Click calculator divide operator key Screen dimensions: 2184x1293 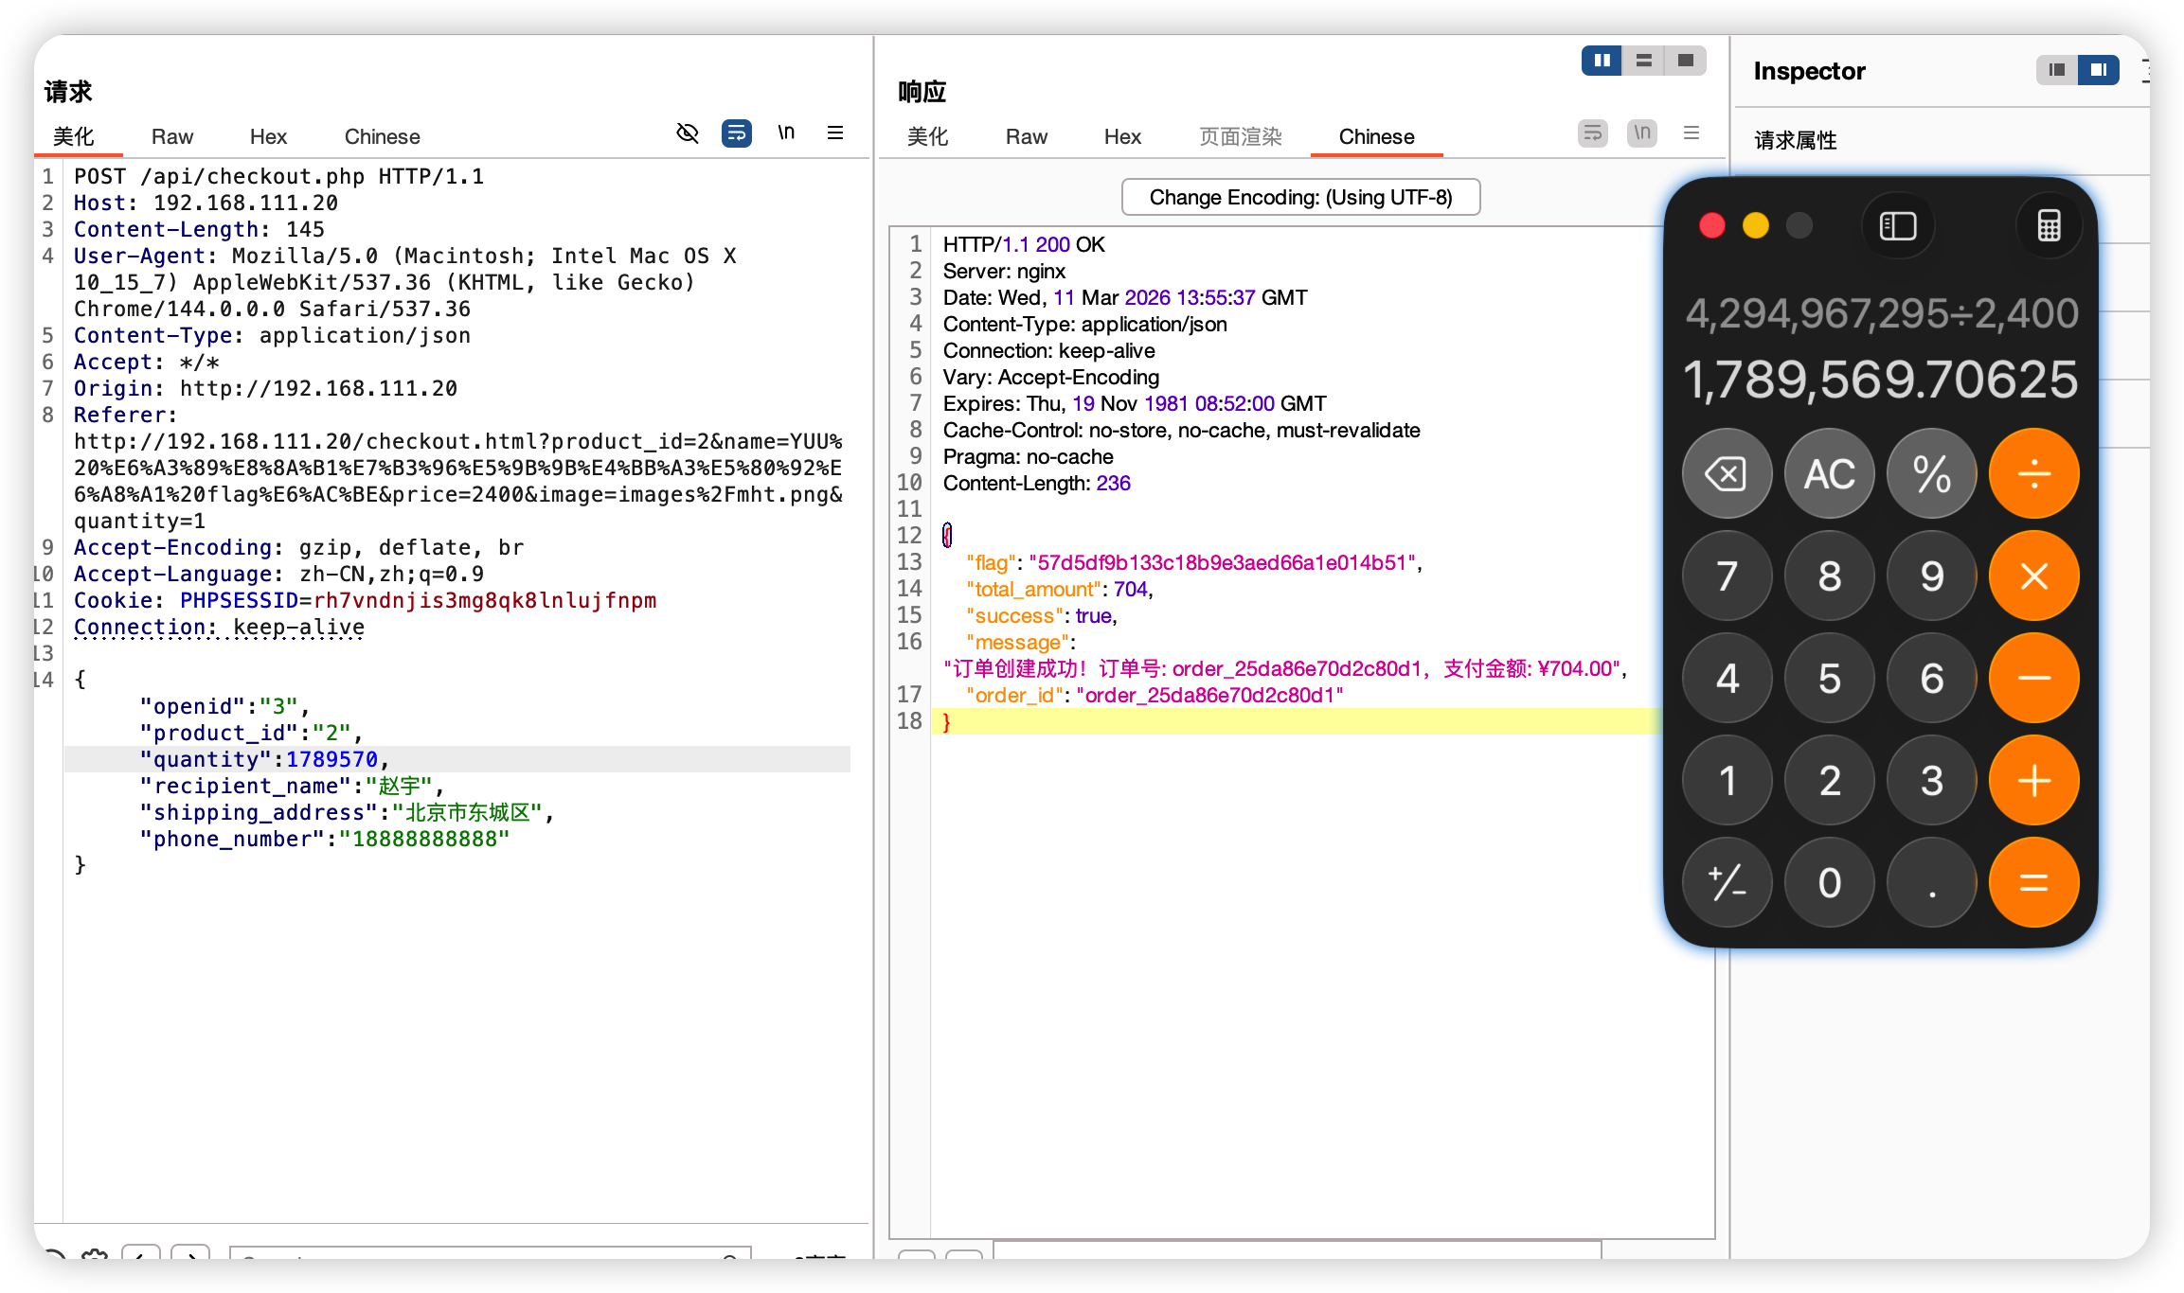(2033, 473)
